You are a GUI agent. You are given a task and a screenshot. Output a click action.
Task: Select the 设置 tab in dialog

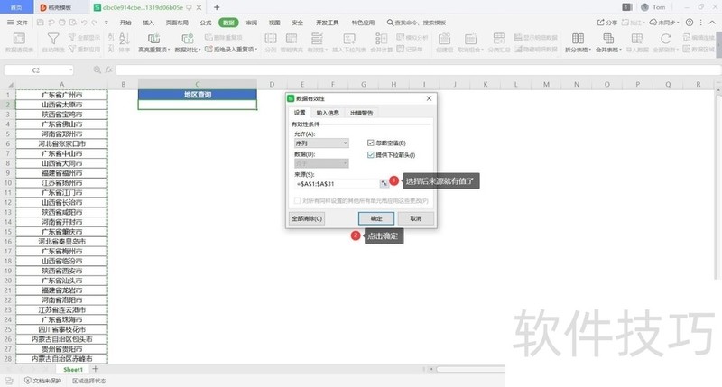300,113
